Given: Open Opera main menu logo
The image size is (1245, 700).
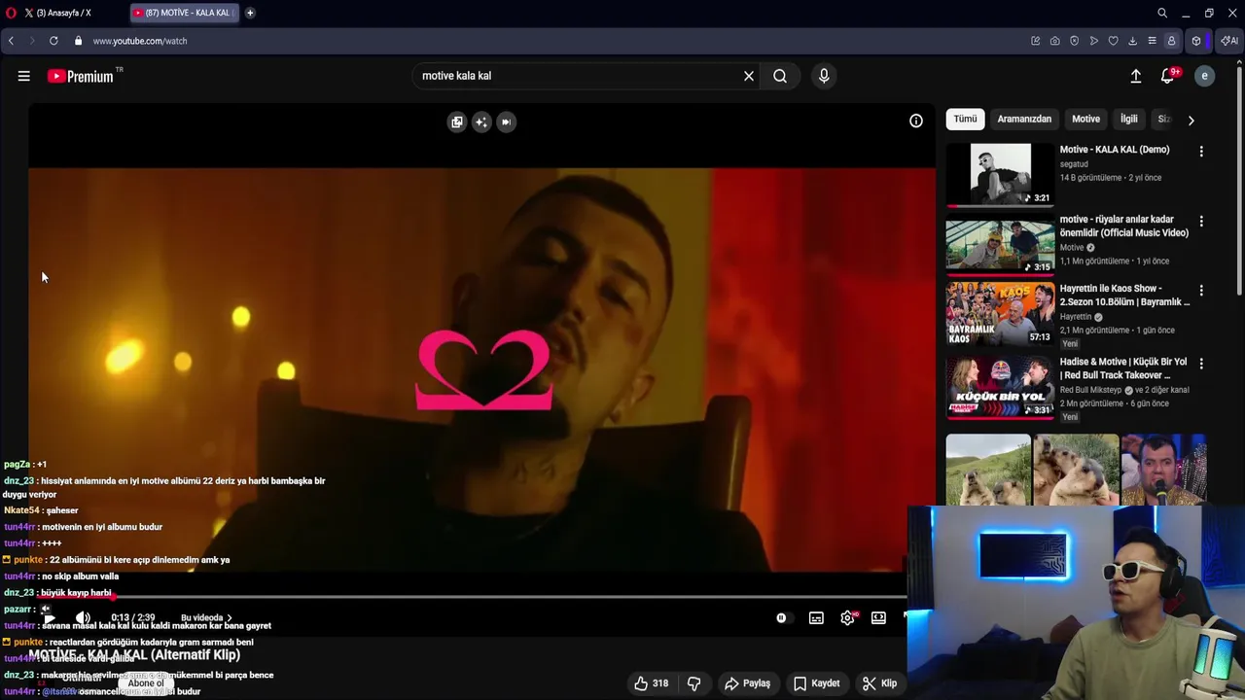Looking at the screenshot, I should click(11, 13).
